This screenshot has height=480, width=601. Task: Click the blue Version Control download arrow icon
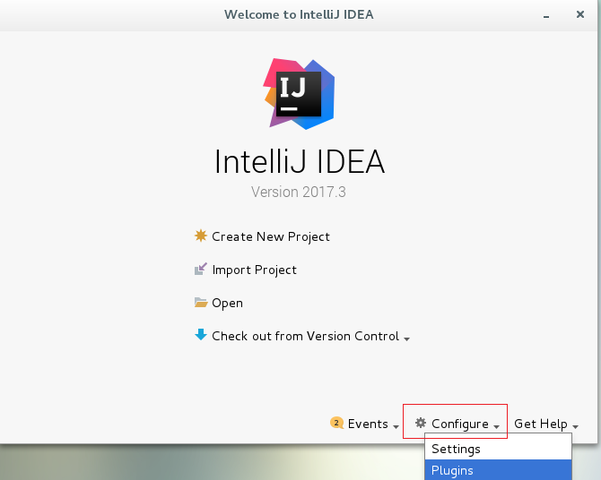(200, 335)
